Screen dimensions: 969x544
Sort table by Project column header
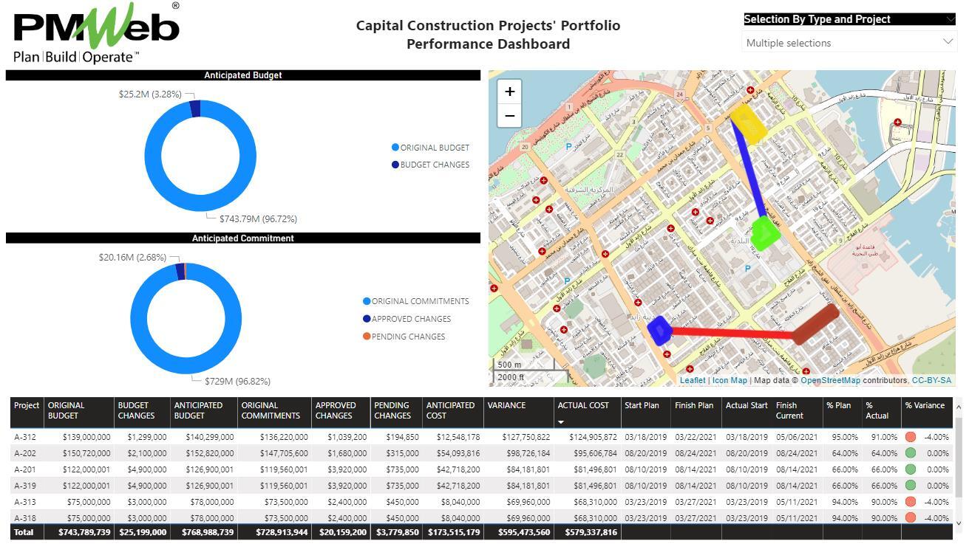pyautogui.click(x=27, y=405)
